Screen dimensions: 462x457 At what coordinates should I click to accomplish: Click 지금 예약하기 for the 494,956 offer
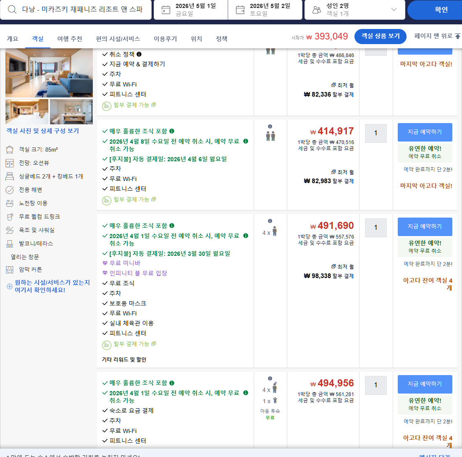point(425,384)
